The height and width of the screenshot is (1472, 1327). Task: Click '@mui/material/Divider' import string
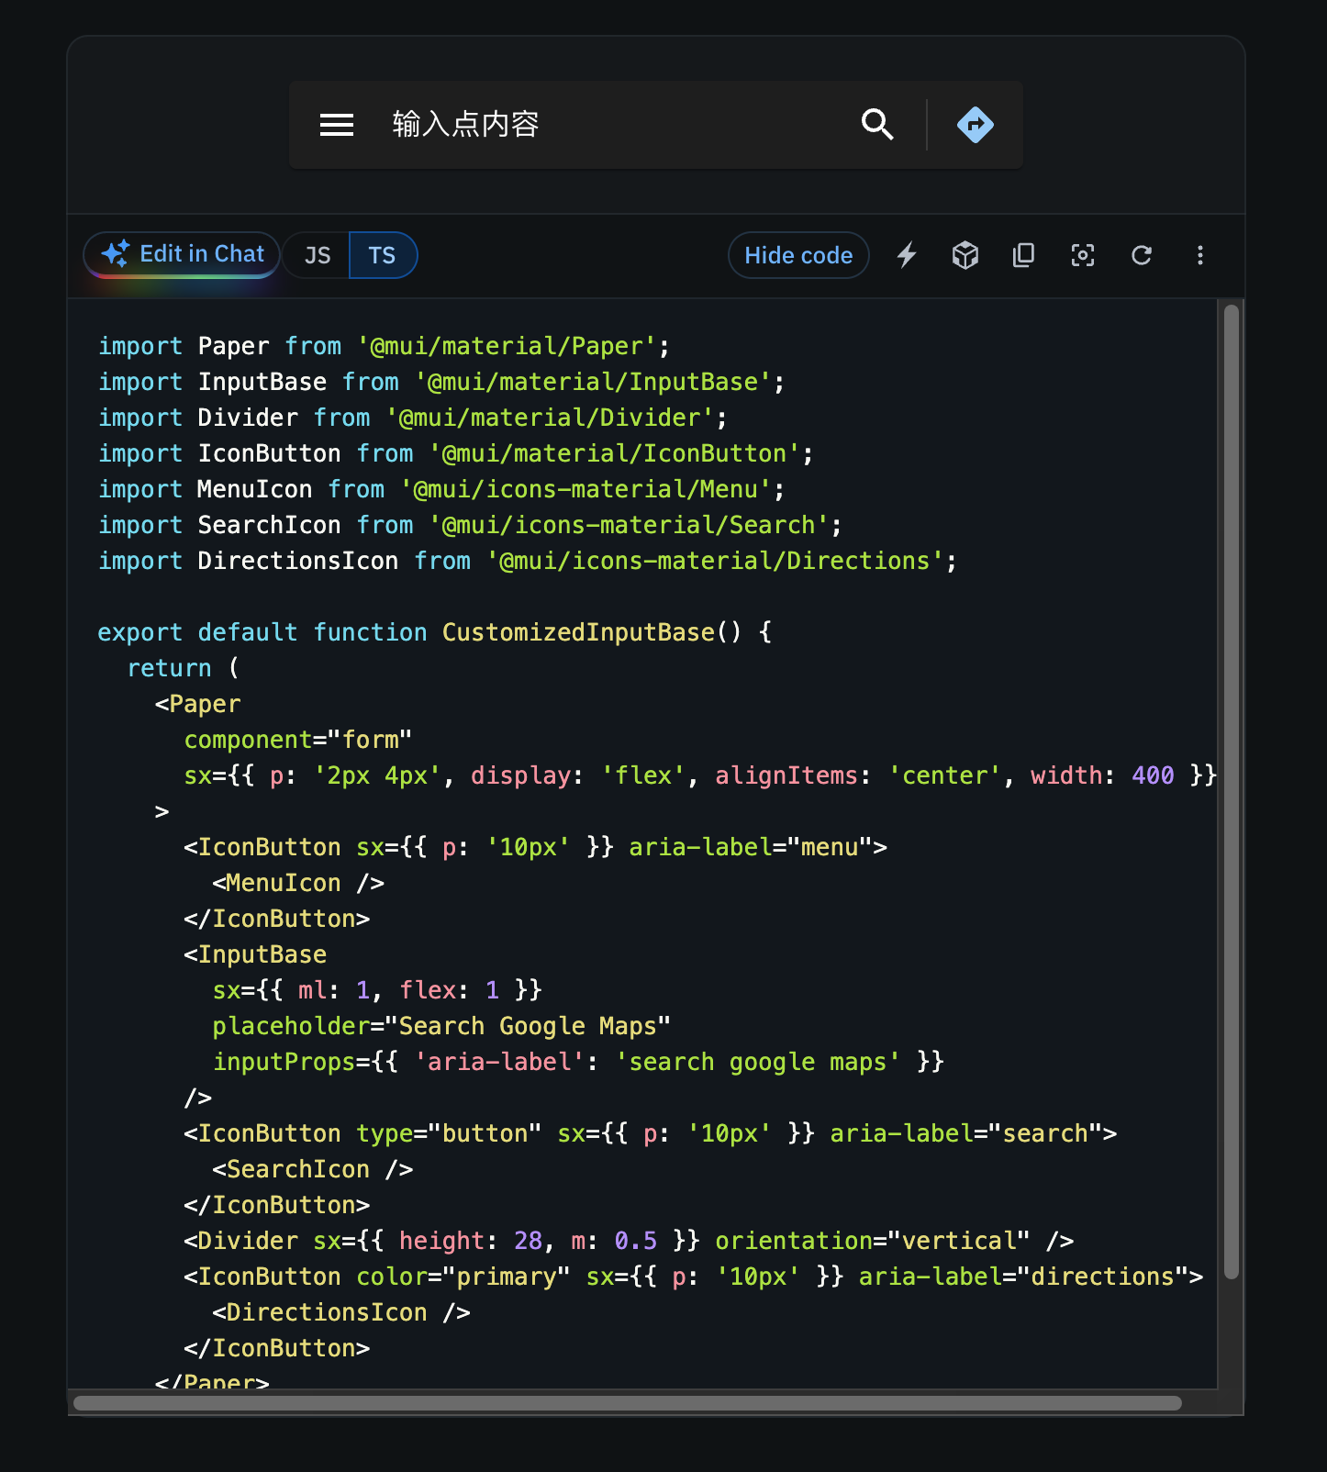tap(550, 418)
